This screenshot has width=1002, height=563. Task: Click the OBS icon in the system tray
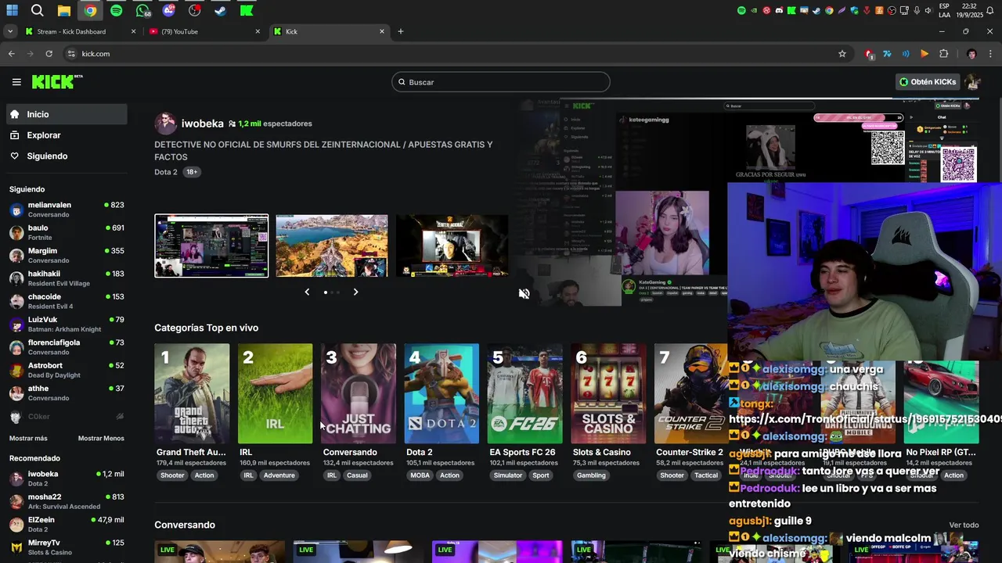point(892,10)
